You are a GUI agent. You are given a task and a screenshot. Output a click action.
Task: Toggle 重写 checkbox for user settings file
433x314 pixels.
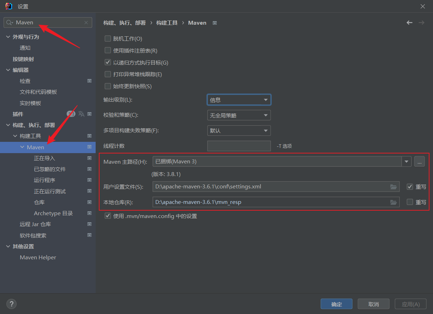point(410,187)
